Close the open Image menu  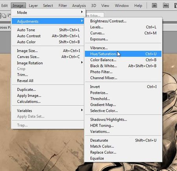[18, 5]
